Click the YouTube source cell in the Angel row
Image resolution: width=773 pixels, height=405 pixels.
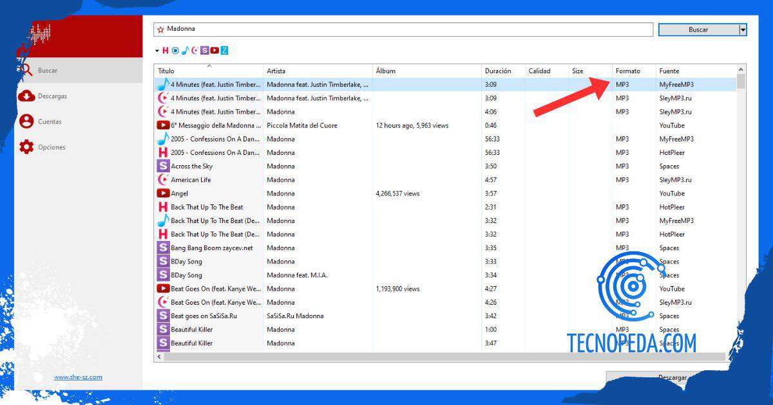[672, 194]
